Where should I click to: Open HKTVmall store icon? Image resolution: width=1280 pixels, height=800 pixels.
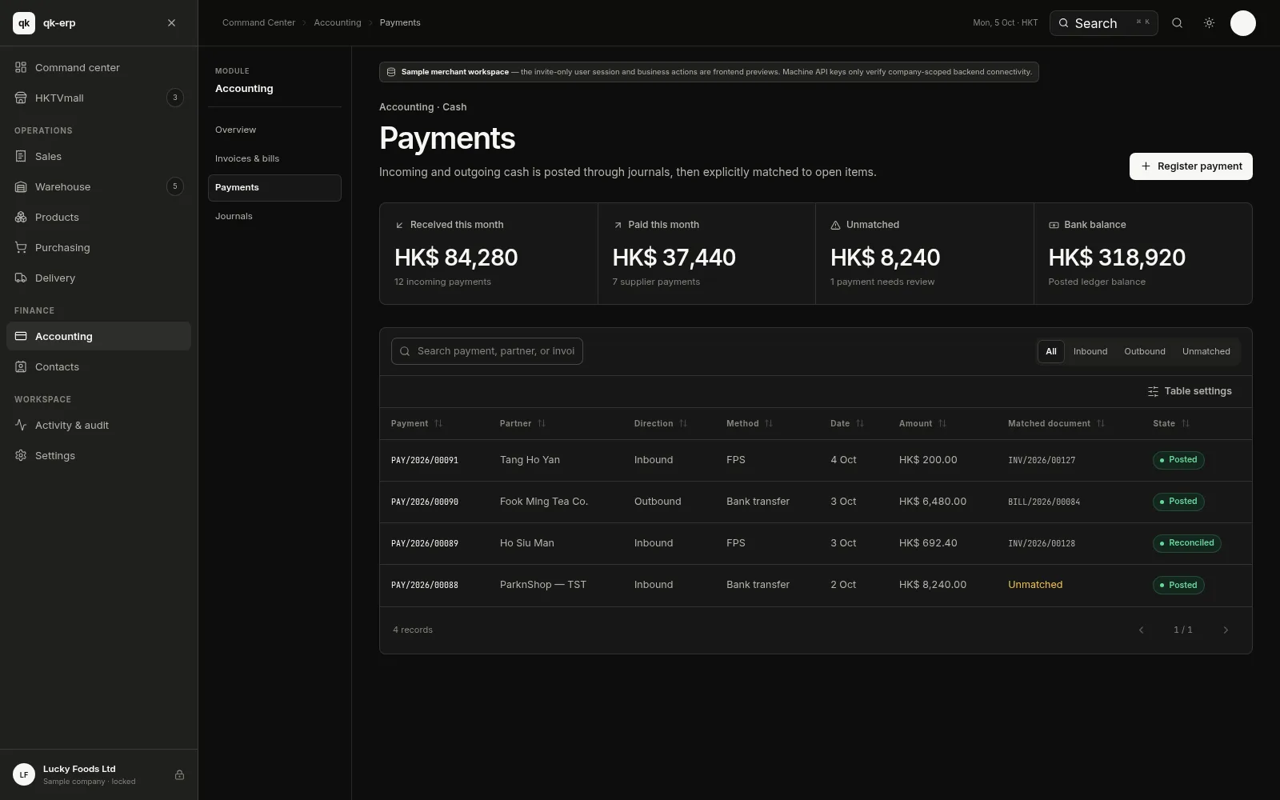(x=21, y=98)
